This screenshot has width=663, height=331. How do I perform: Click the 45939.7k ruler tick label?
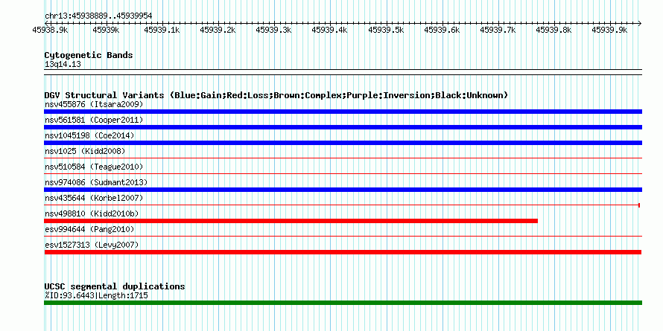(498, 30)
